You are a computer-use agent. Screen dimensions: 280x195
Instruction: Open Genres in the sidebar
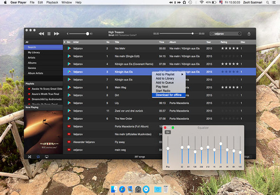point(43,68)
